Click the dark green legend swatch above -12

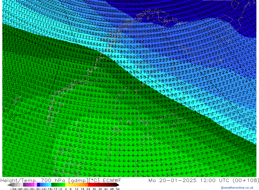coord(53,185)
